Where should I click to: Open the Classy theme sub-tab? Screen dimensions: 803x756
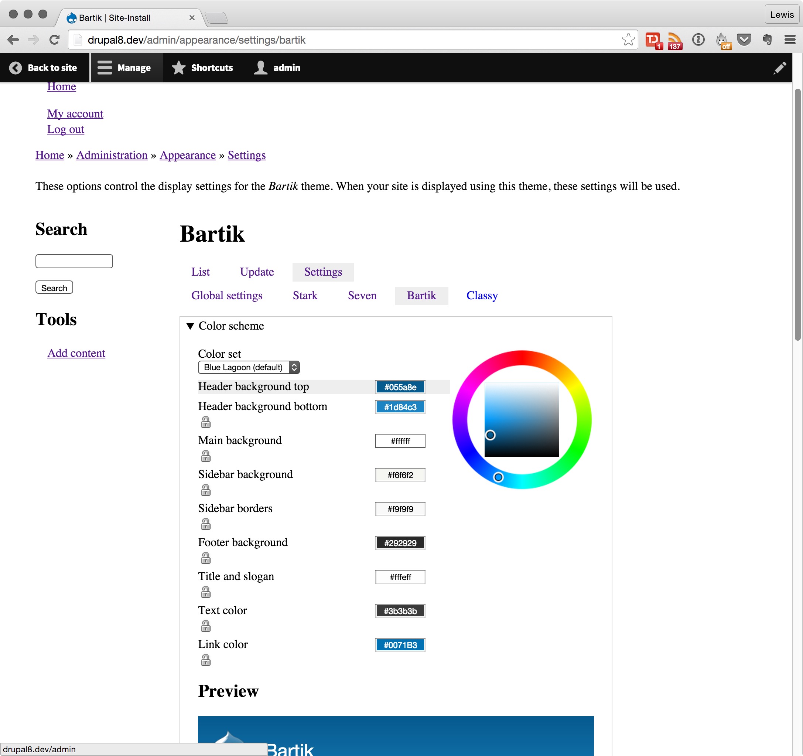tap(482, 296)
